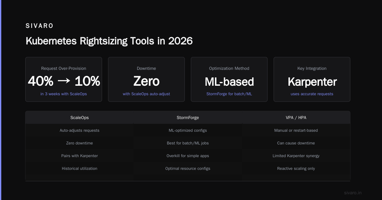Click the Optimization Method label
This screenshot has height=200, width=382.
(229, 68)
